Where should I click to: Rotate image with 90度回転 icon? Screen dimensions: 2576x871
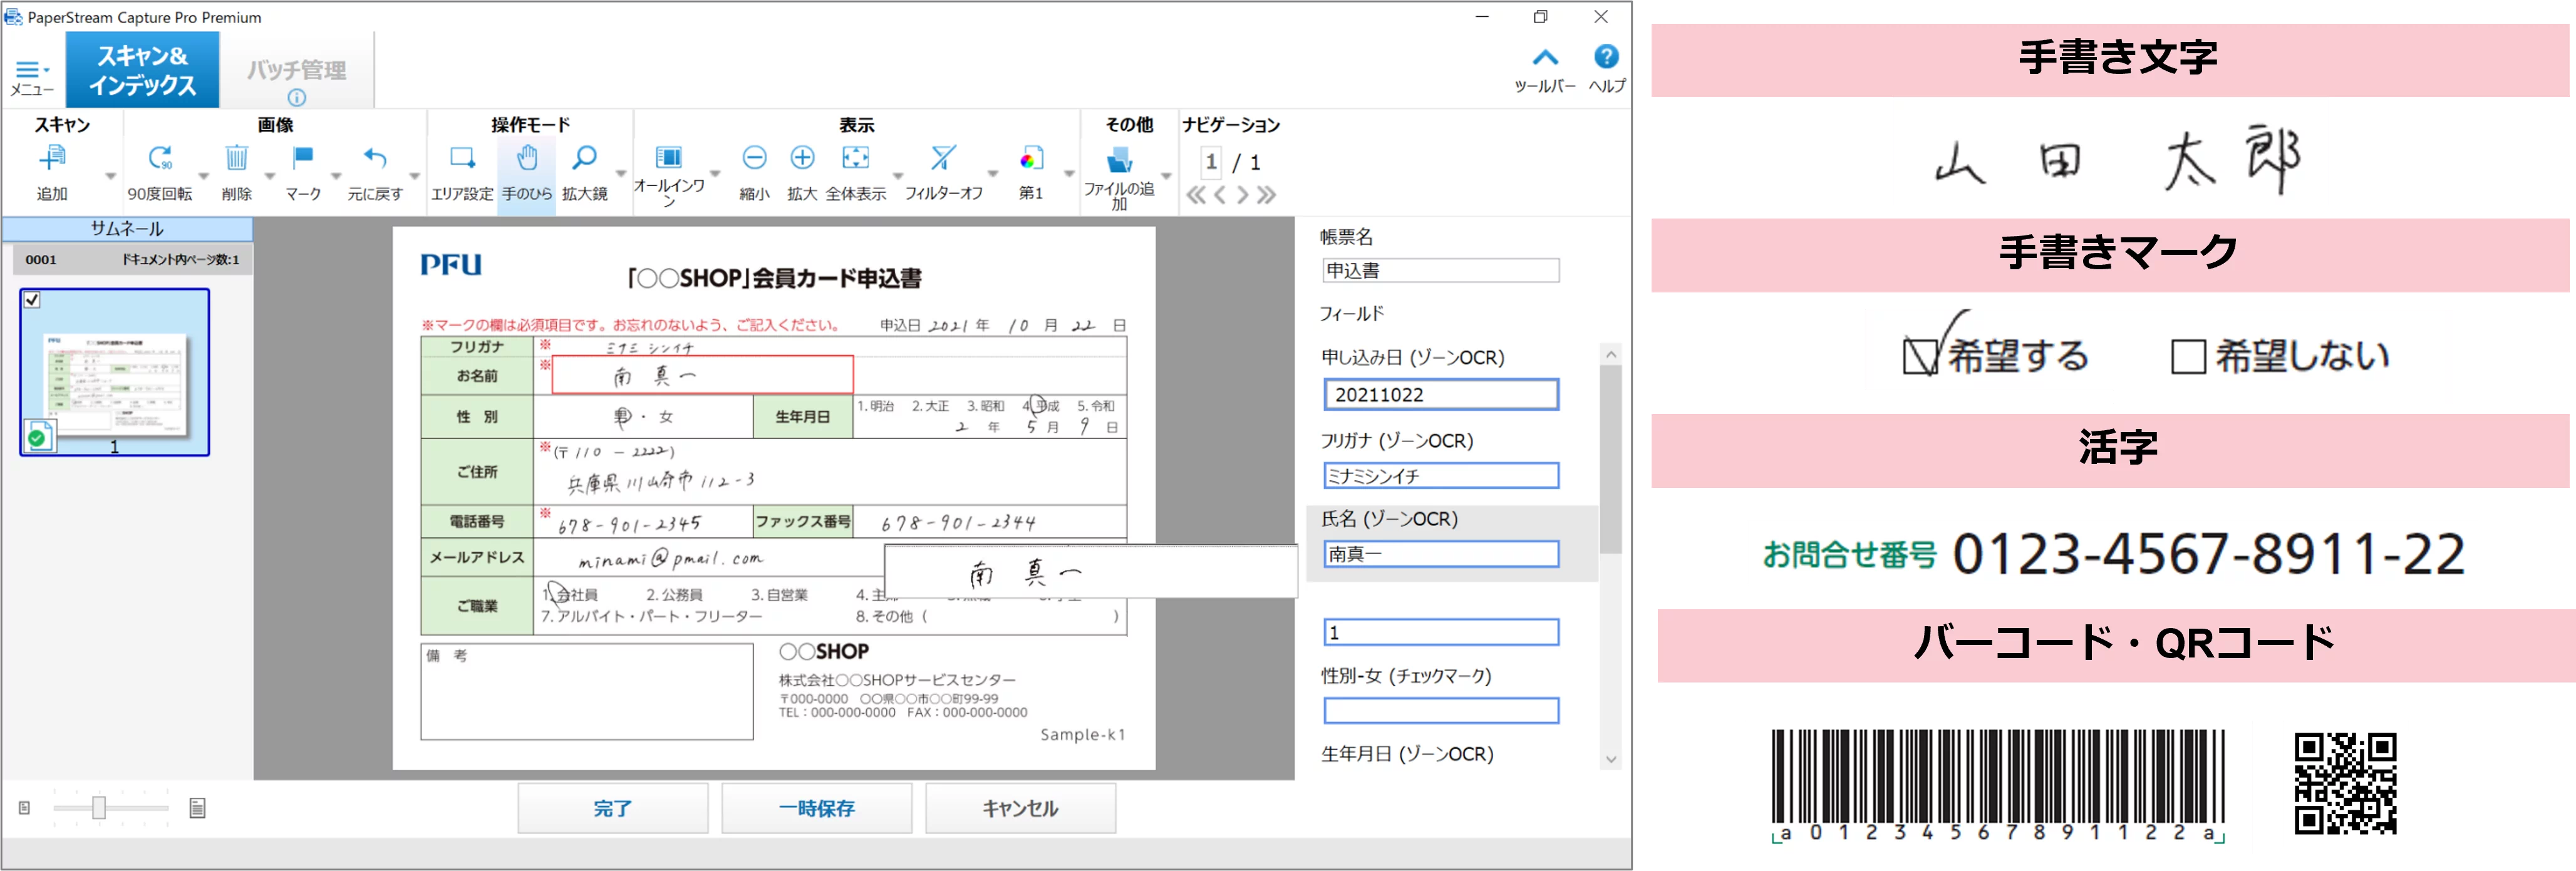coord(160,158)
